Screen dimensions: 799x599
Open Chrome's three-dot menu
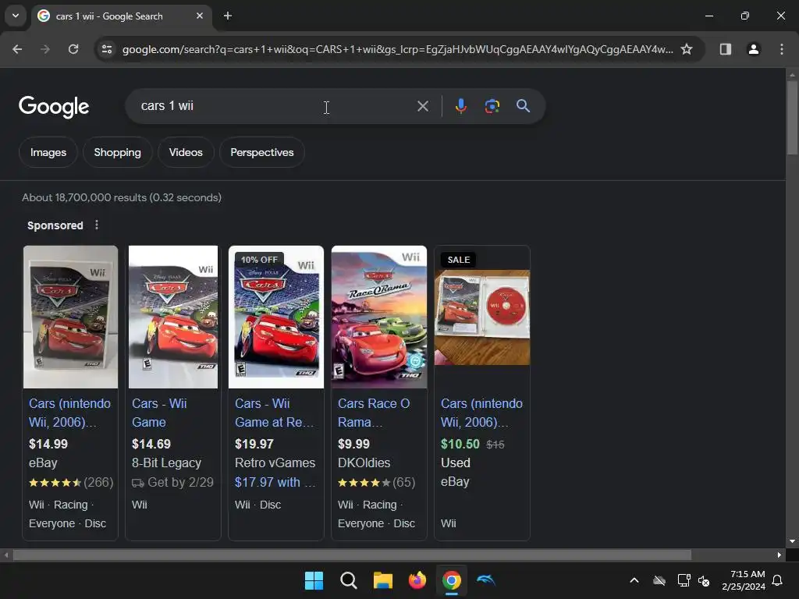781,49
